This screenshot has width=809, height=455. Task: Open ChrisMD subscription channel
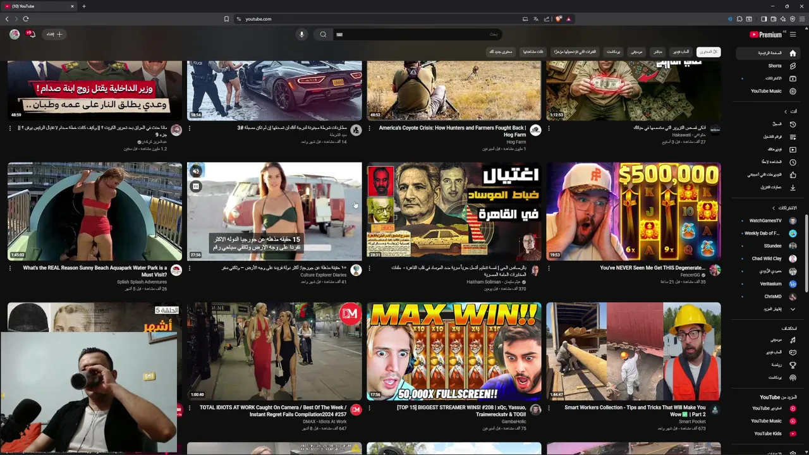click(x=769, y=296)
